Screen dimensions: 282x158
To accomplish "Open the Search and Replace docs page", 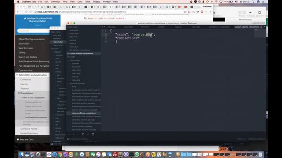I will (28, 57).
